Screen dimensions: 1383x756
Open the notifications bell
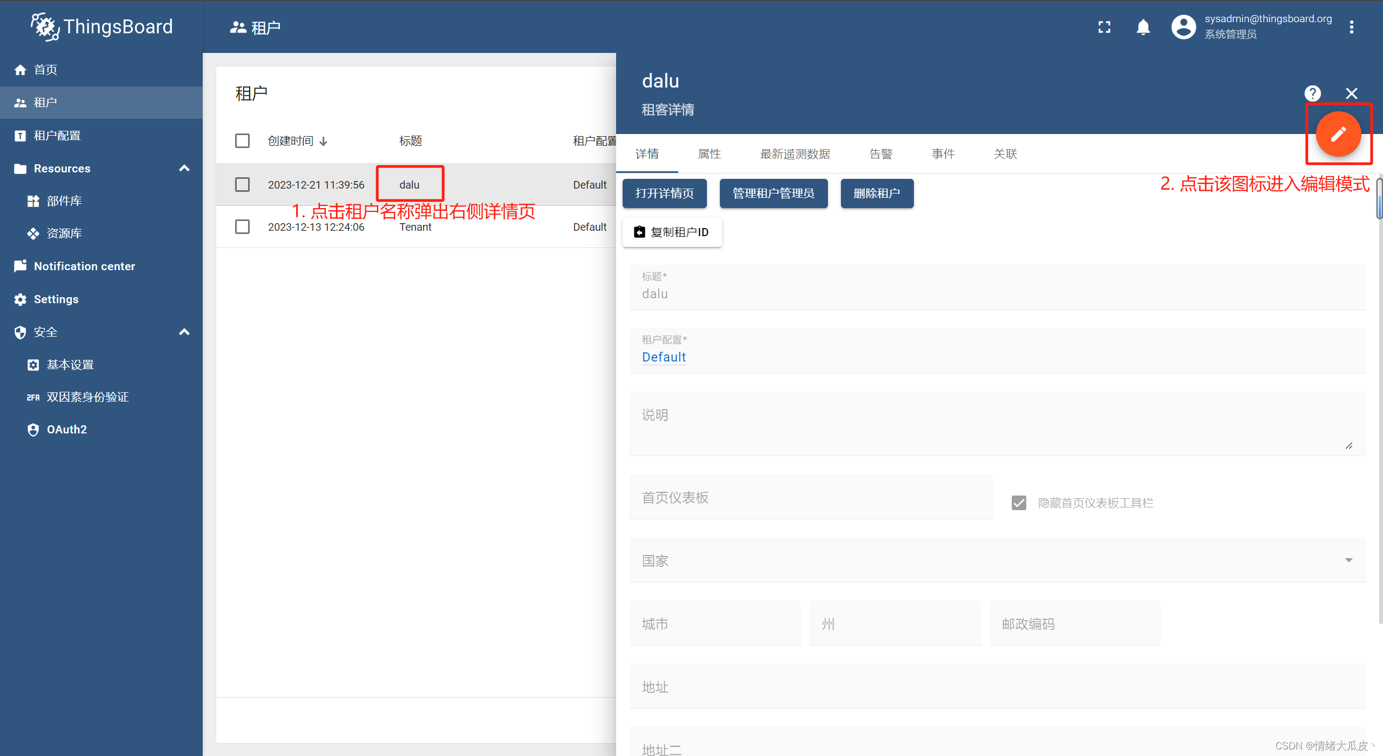(1143, 27)
